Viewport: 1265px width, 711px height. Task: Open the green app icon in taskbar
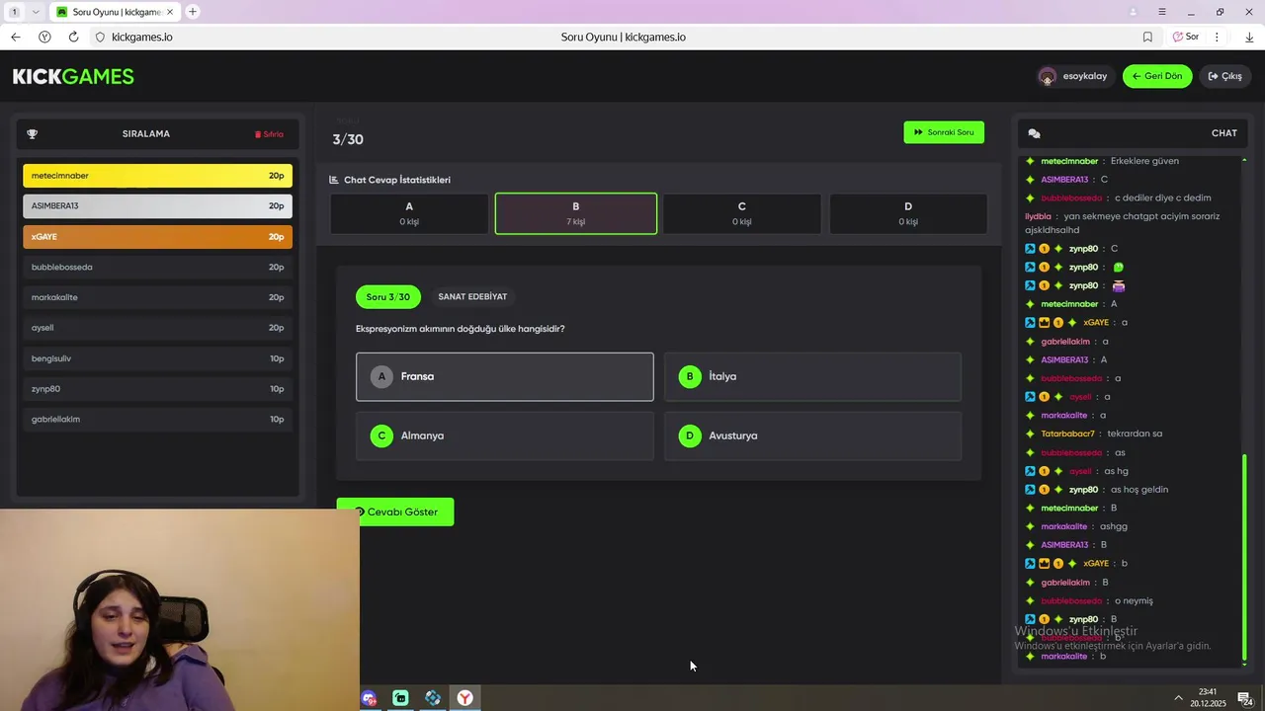[x=400, y=698]
